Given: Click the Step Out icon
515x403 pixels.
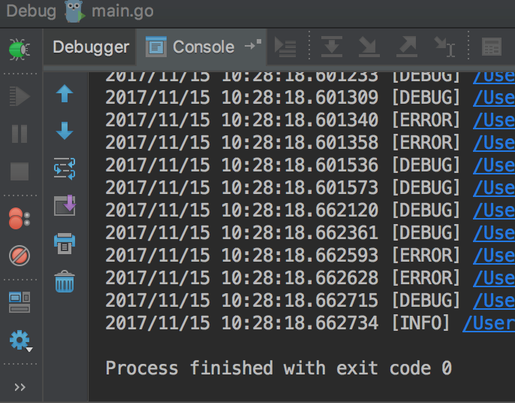Looking at the screenshot, I should (x=407, y=47).
